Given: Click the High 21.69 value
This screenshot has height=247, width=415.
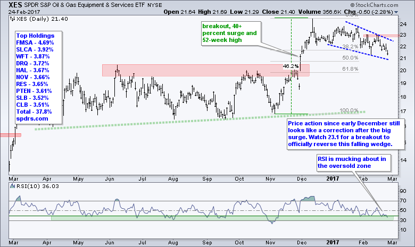Looking at the screenshot, I should 212,12.
